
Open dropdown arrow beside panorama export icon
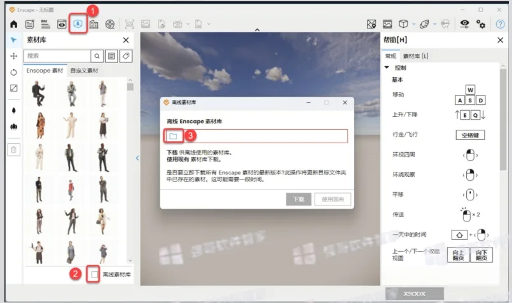point(188,24)
